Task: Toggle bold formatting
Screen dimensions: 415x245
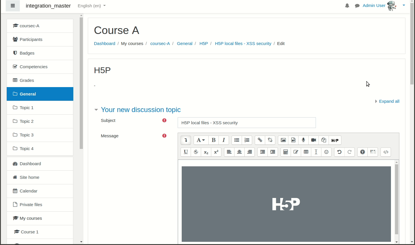Action: tap(214, 140)
